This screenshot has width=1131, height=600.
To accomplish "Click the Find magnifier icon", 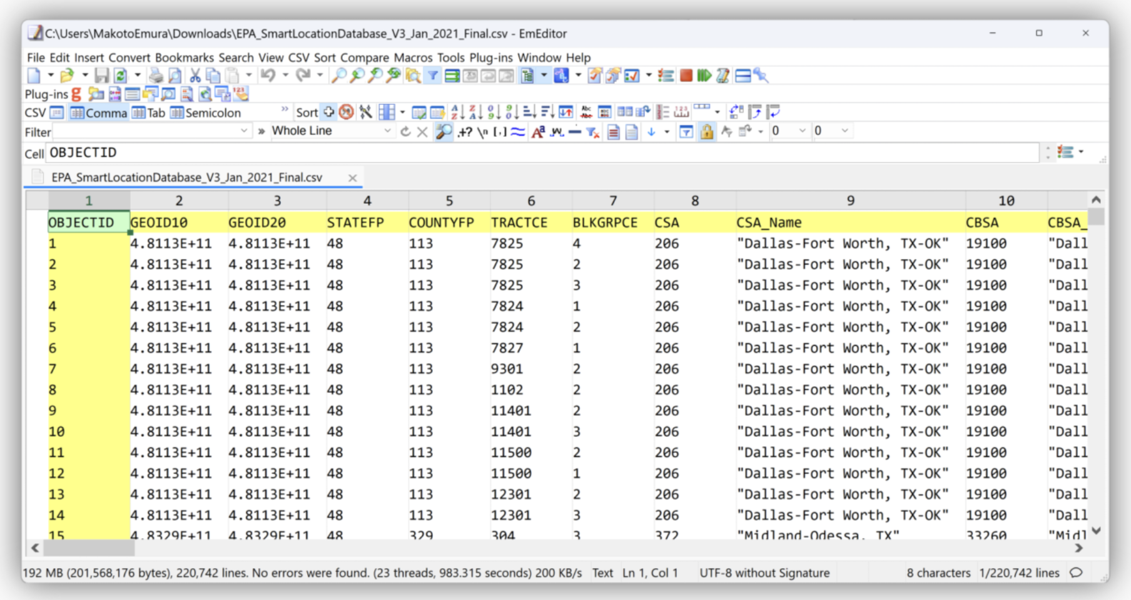I will point(338,76).
